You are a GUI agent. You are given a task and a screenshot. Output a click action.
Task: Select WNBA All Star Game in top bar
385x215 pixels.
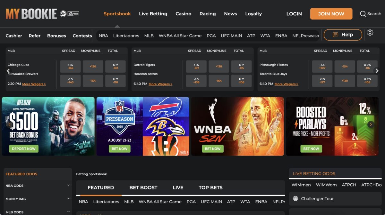(x=180, y=36)
